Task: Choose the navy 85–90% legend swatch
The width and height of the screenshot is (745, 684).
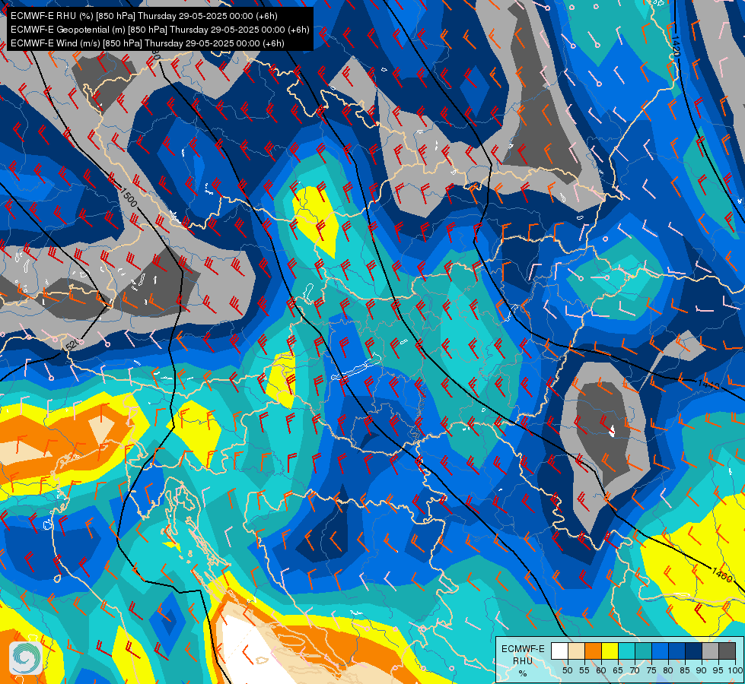Action: click(x=693, y=651)
